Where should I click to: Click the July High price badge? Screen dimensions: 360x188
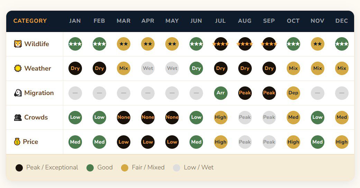coord(221,142)
